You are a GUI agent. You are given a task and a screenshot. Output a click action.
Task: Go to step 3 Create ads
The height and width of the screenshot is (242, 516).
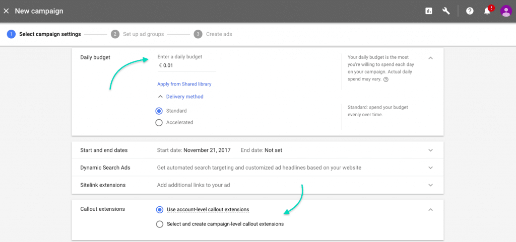213,34
